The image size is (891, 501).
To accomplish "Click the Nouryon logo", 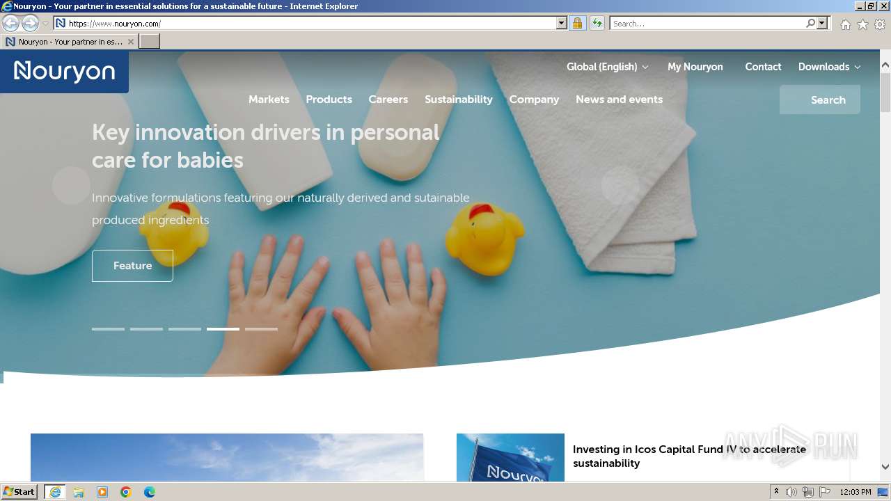I will pos(64,71).
